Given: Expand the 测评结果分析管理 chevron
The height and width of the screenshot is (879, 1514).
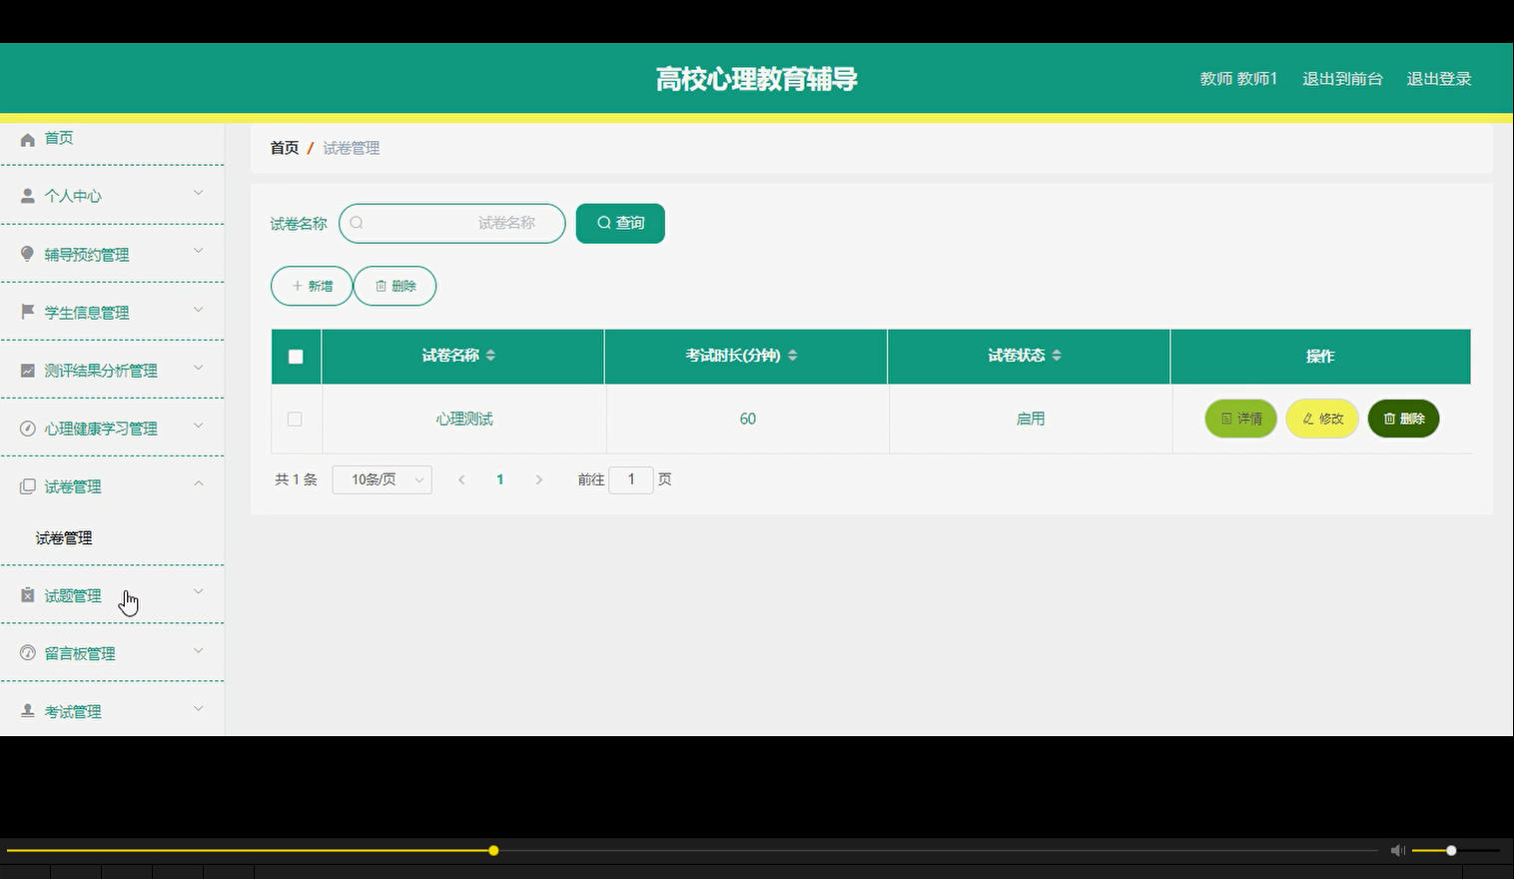Looking at the screenshot, I should 199,368.
